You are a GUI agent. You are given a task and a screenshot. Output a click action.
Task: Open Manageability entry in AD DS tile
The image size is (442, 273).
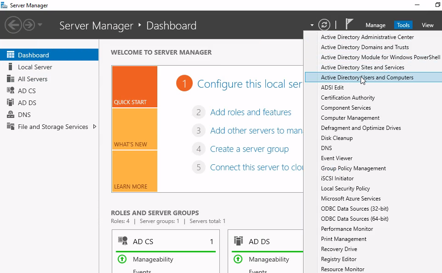tap(269, 259)
